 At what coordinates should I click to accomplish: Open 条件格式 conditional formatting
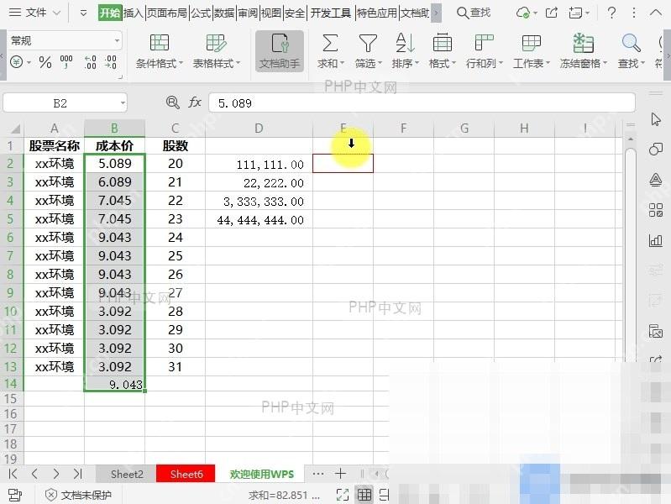point(160,51)
